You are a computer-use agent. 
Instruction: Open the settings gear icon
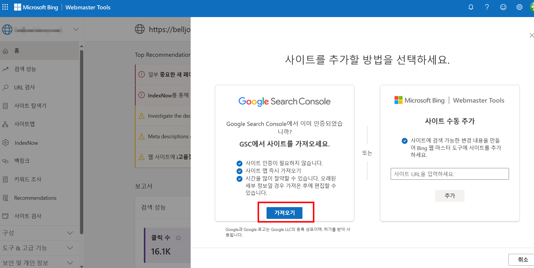(519, 7)
